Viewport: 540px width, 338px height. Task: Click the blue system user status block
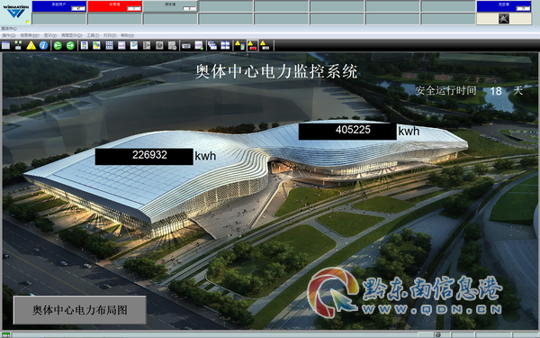click(x=58, y=6)
